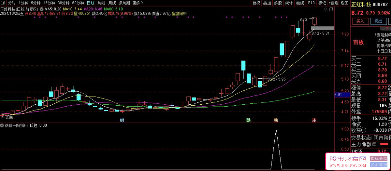Expand the 更多 periods menu
Image resolution: width=391 pixels, height=171 pixels.
pyautogui.click(x=138, y=3)
